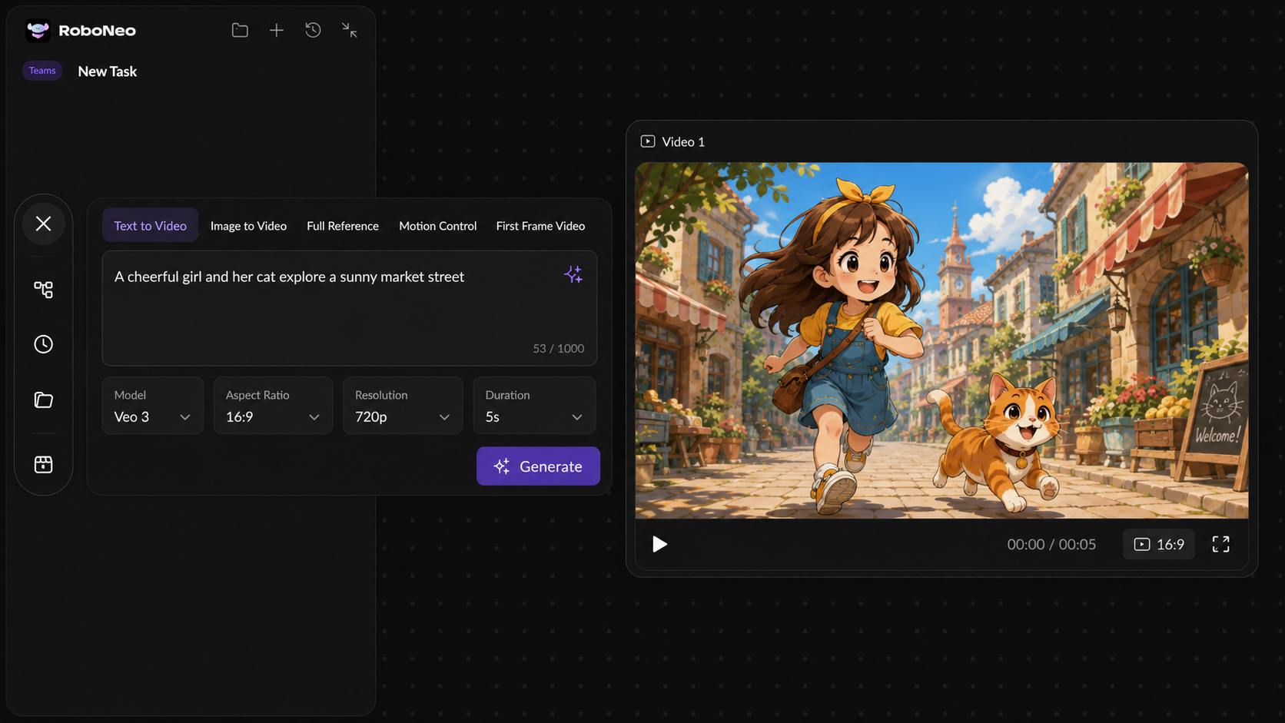Enhance prompt with the sparkle icon

coord(573,274)
